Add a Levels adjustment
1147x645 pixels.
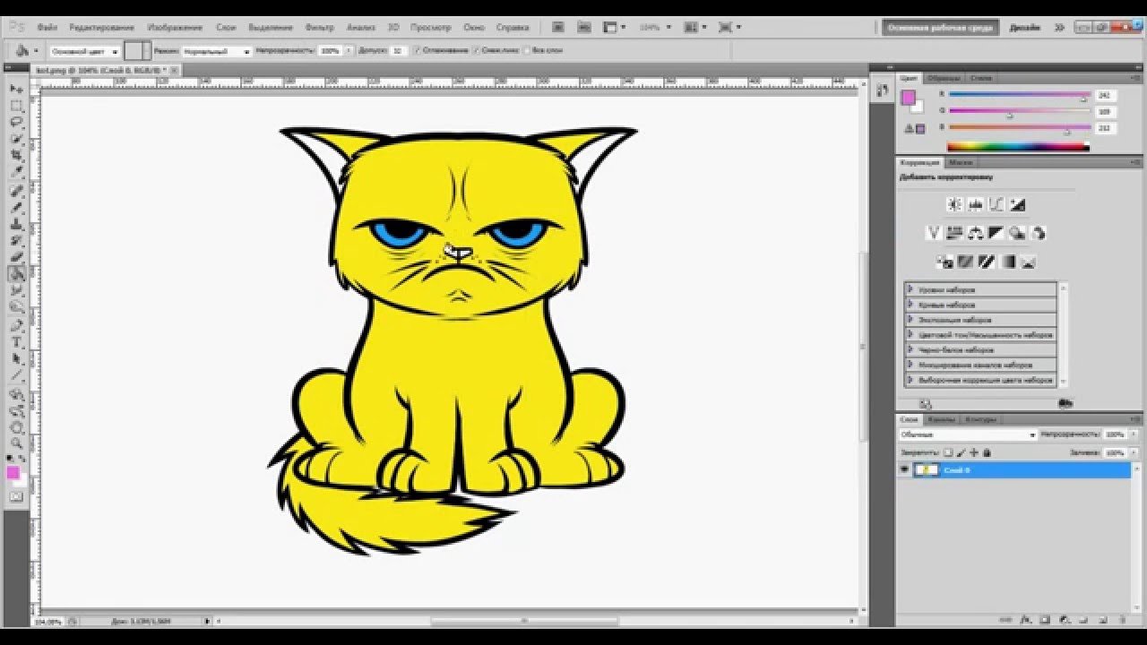pos(975,204)
